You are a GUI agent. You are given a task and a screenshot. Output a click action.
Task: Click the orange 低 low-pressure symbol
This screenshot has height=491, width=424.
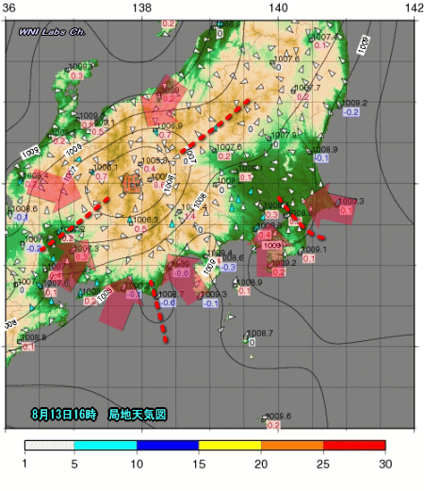point(131,184)
